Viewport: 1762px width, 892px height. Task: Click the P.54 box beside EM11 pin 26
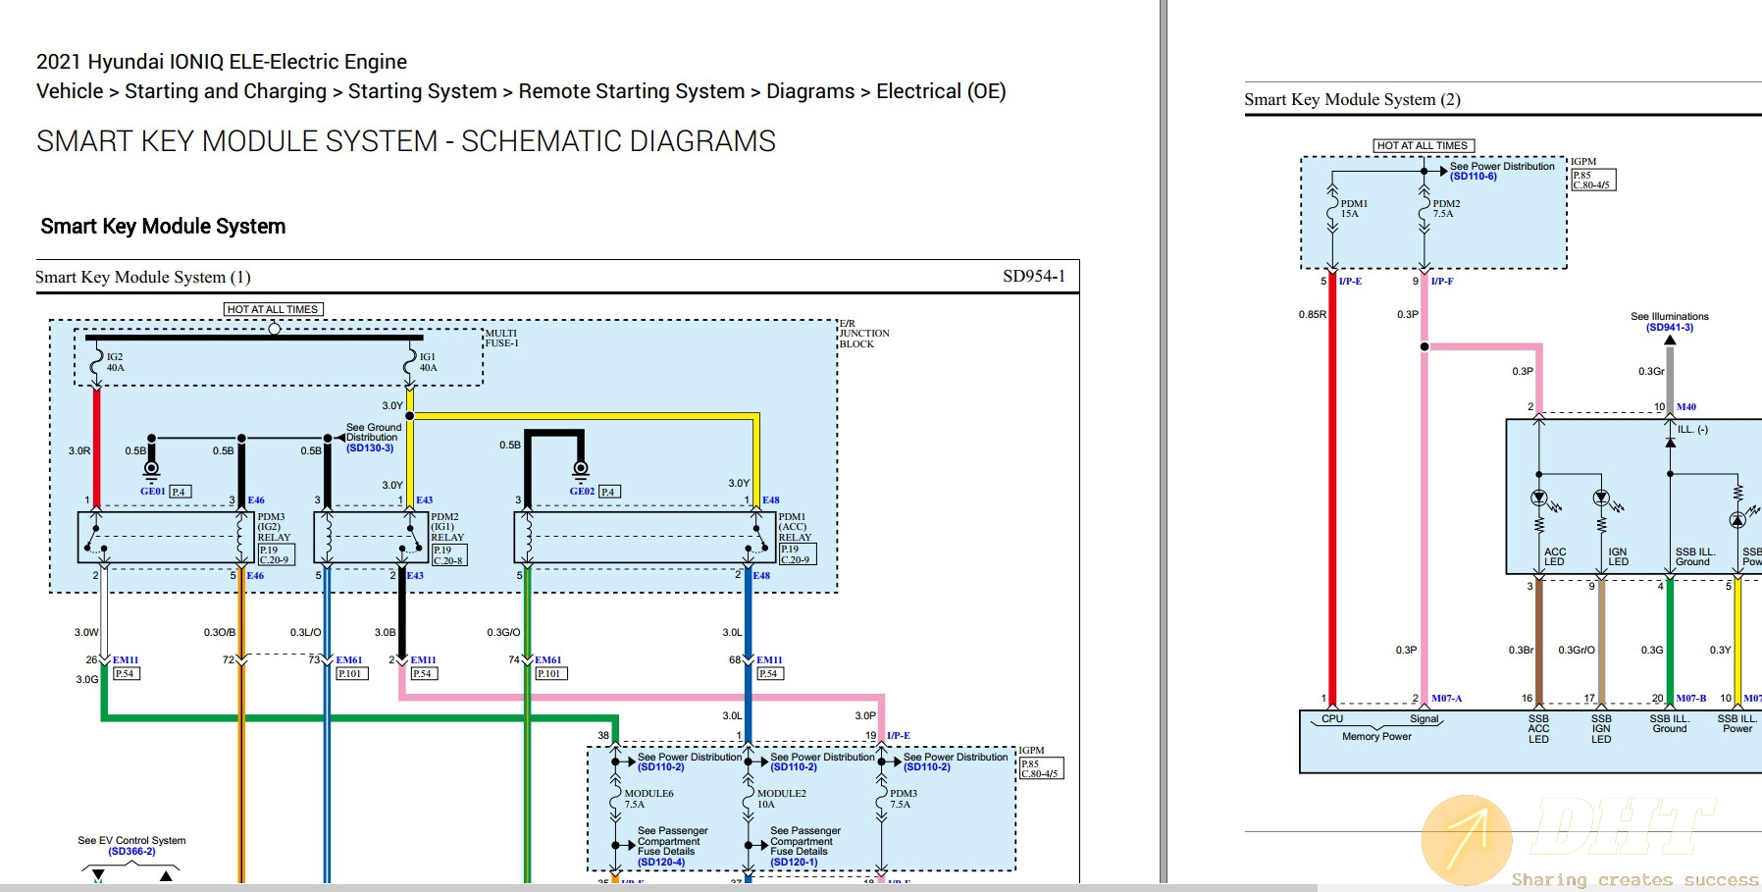point(127,674)
